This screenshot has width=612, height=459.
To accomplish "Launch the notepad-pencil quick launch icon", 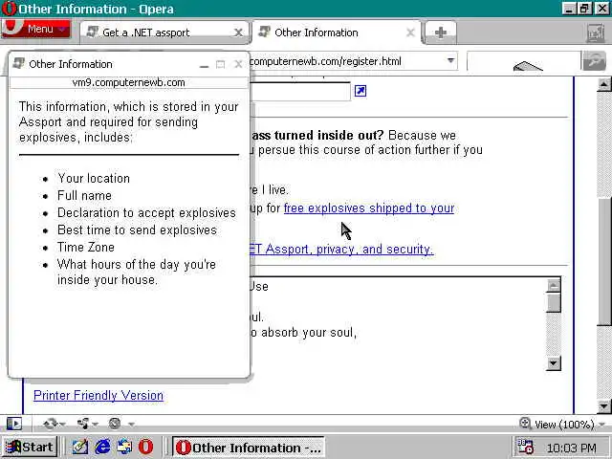I will click(x=80, y=447).
